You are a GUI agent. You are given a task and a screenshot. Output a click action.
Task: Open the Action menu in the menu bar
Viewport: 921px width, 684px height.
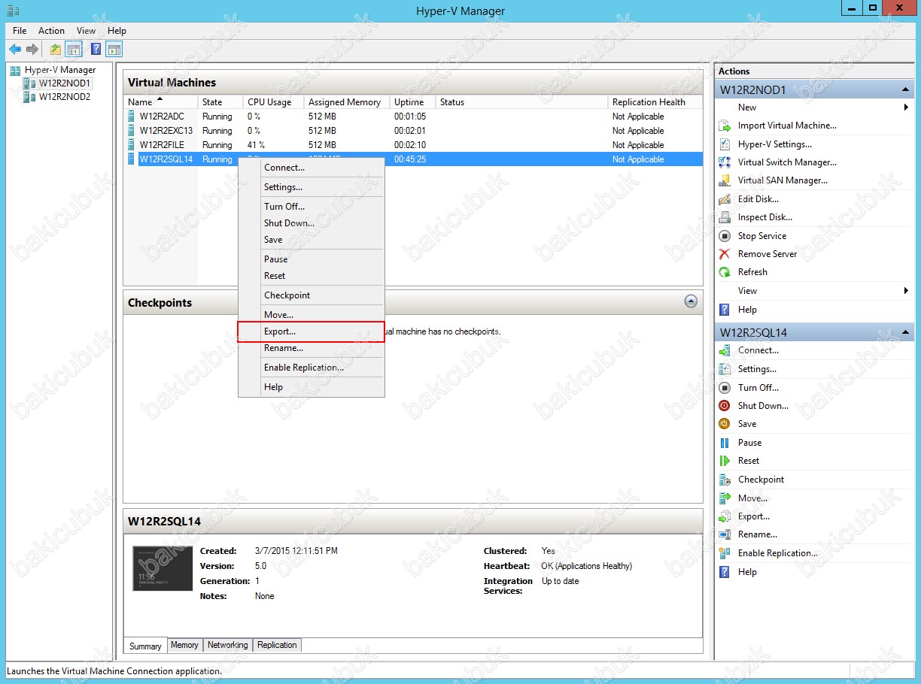[x=51, y=31]
